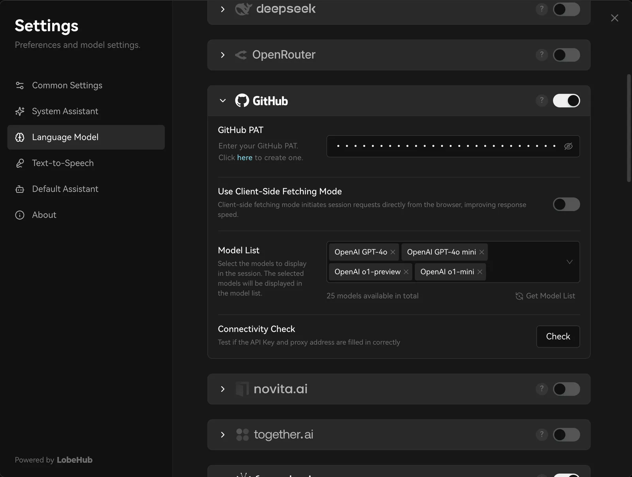The image size is (632, 477).
Task: Remove the OpenAI o1-preview model tag
Action: [x=406, y=272]
